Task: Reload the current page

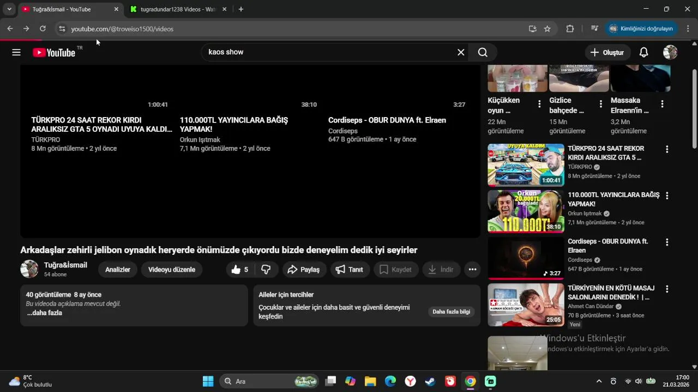Action: [x=43, y=29]
